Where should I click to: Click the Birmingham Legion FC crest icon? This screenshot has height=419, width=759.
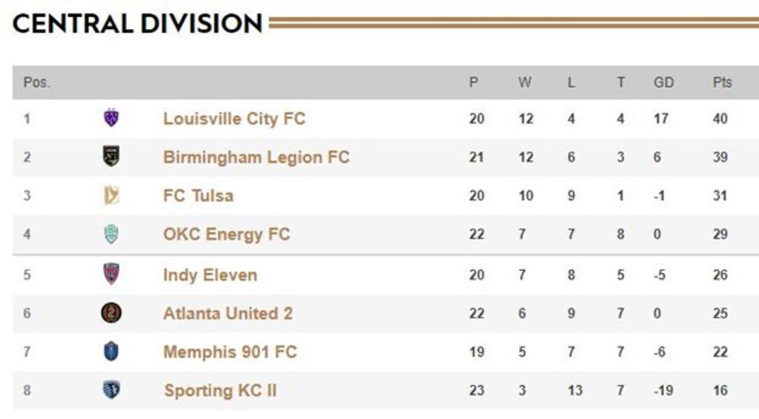pos(111,156)
